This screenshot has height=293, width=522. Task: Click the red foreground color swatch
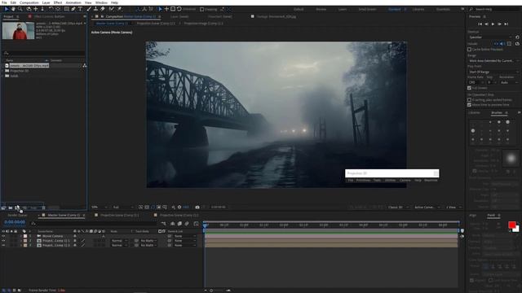[x=511, y=225]
